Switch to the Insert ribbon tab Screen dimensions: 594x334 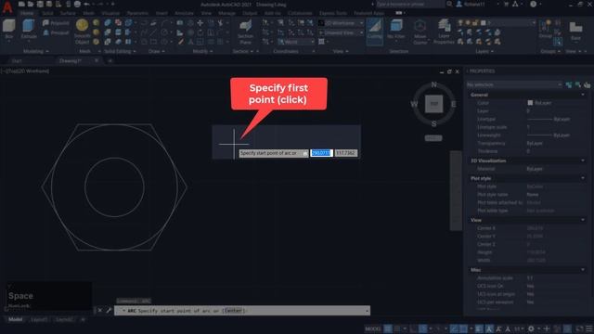(x=161, y=13)
